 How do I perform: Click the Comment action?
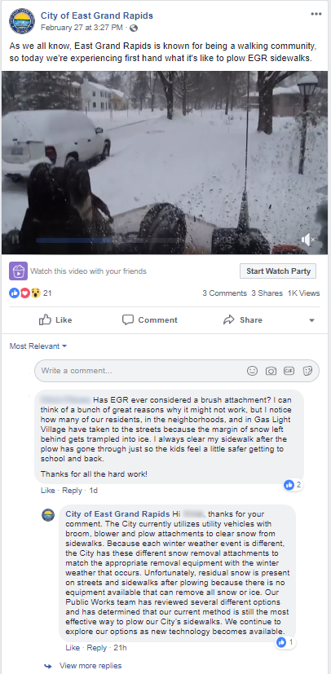149,319
